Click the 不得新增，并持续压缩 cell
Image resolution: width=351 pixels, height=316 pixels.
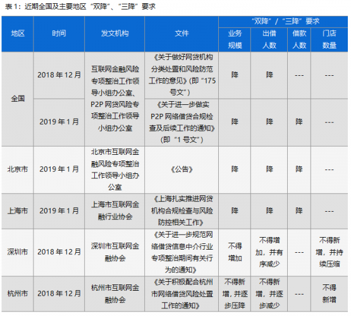click(x=329, y=253)
